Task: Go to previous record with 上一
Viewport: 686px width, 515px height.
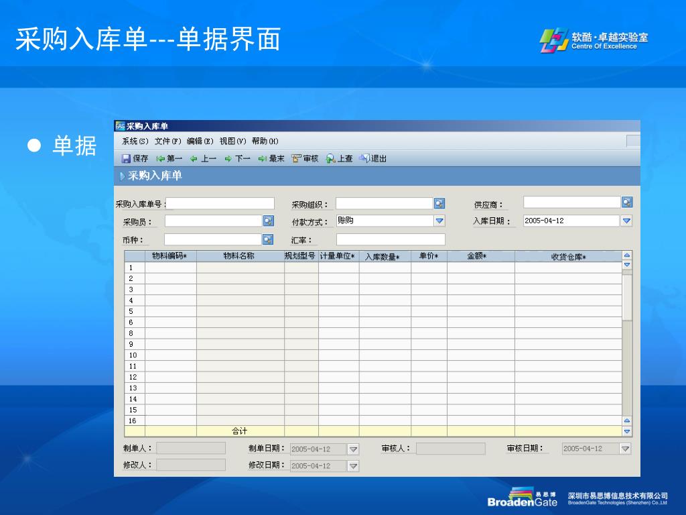Action: coord(203,158)
